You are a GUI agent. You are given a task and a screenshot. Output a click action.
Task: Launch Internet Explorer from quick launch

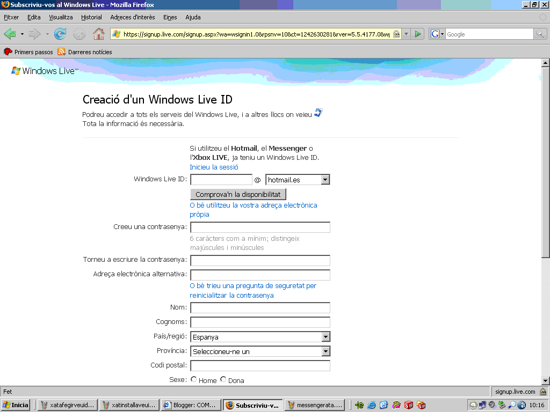(372, 405)
